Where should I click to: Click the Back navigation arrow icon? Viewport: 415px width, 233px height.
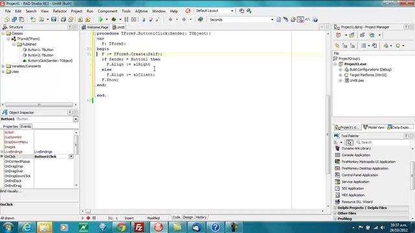pyautogui.click(x=171, y=19)
